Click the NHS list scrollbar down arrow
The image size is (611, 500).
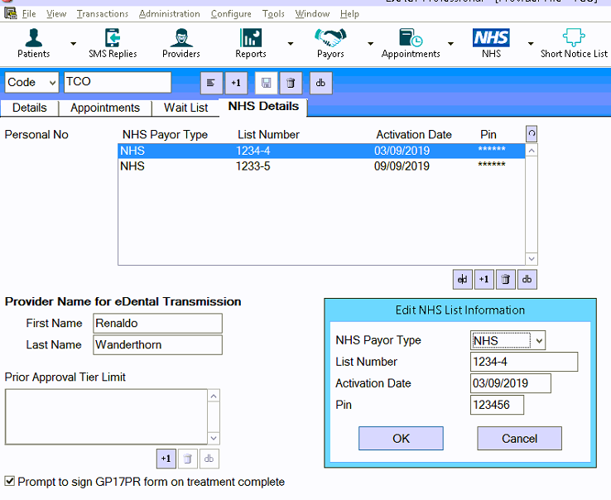pyautogui.click(x=532, y=258)
